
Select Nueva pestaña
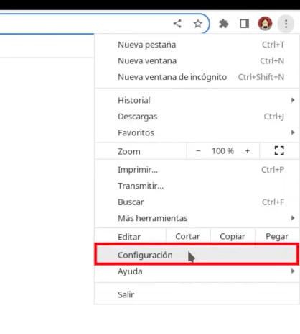point(197,45)
